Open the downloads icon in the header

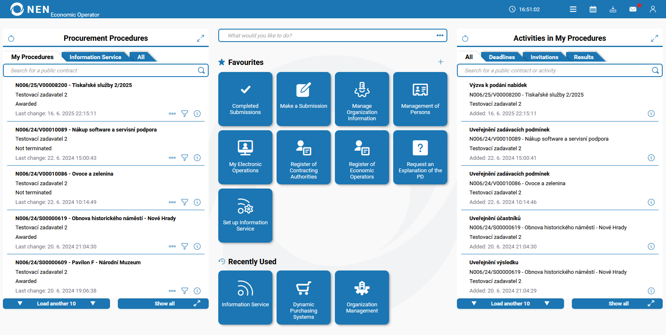[x=613, y=9]
